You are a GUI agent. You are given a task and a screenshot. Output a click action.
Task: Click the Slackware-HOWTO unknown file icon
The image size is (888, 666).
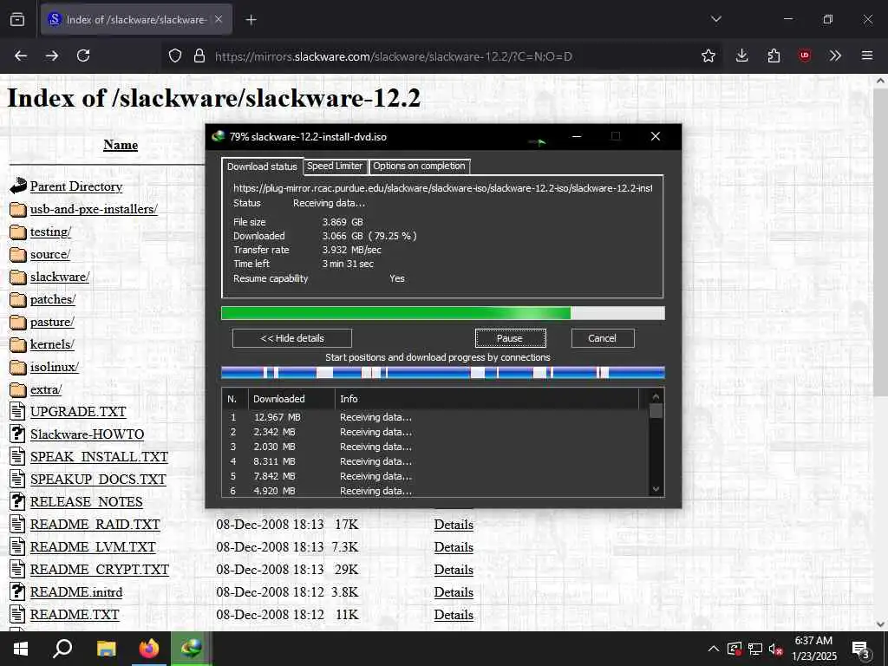click(x=18, y=434)
